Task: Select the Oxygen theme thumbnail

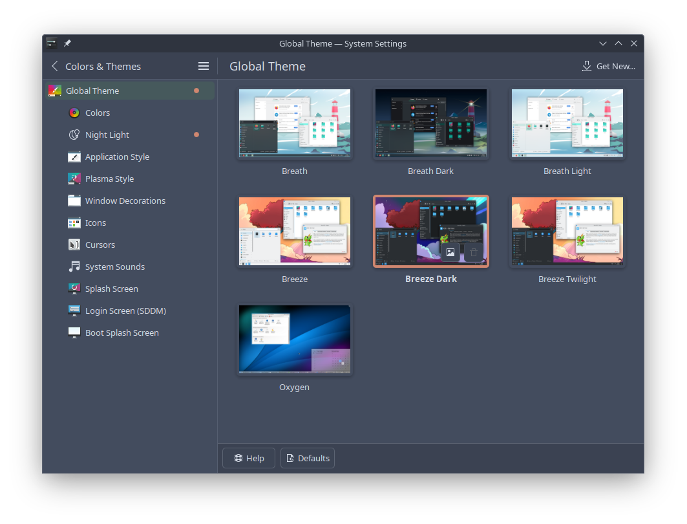Action: (x=295, y=340)
